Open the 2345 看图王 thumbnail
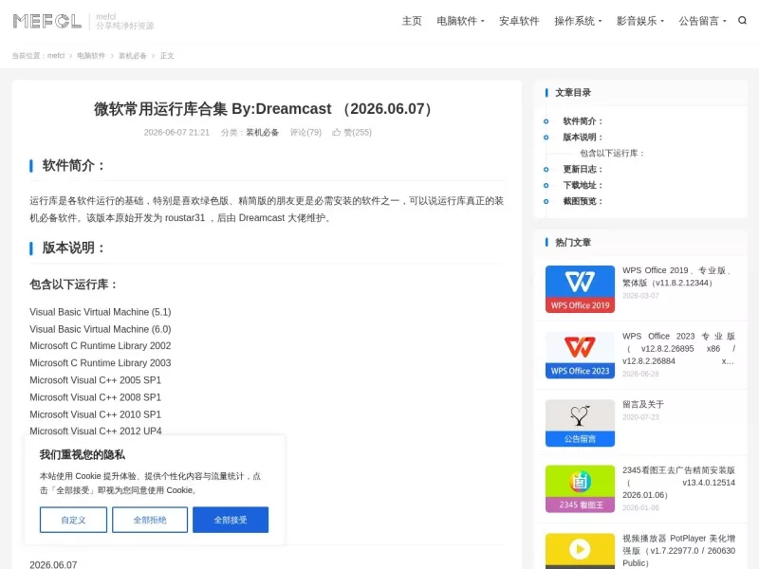 (580, 488)
